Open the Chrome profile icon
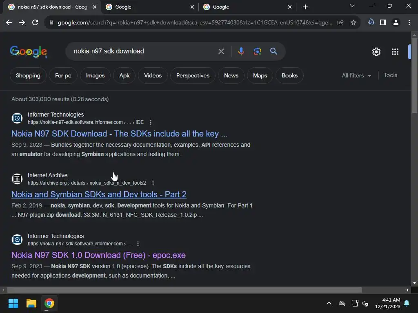Image resolution: width=418 pixels, height=313 pixels. point(396,23)
